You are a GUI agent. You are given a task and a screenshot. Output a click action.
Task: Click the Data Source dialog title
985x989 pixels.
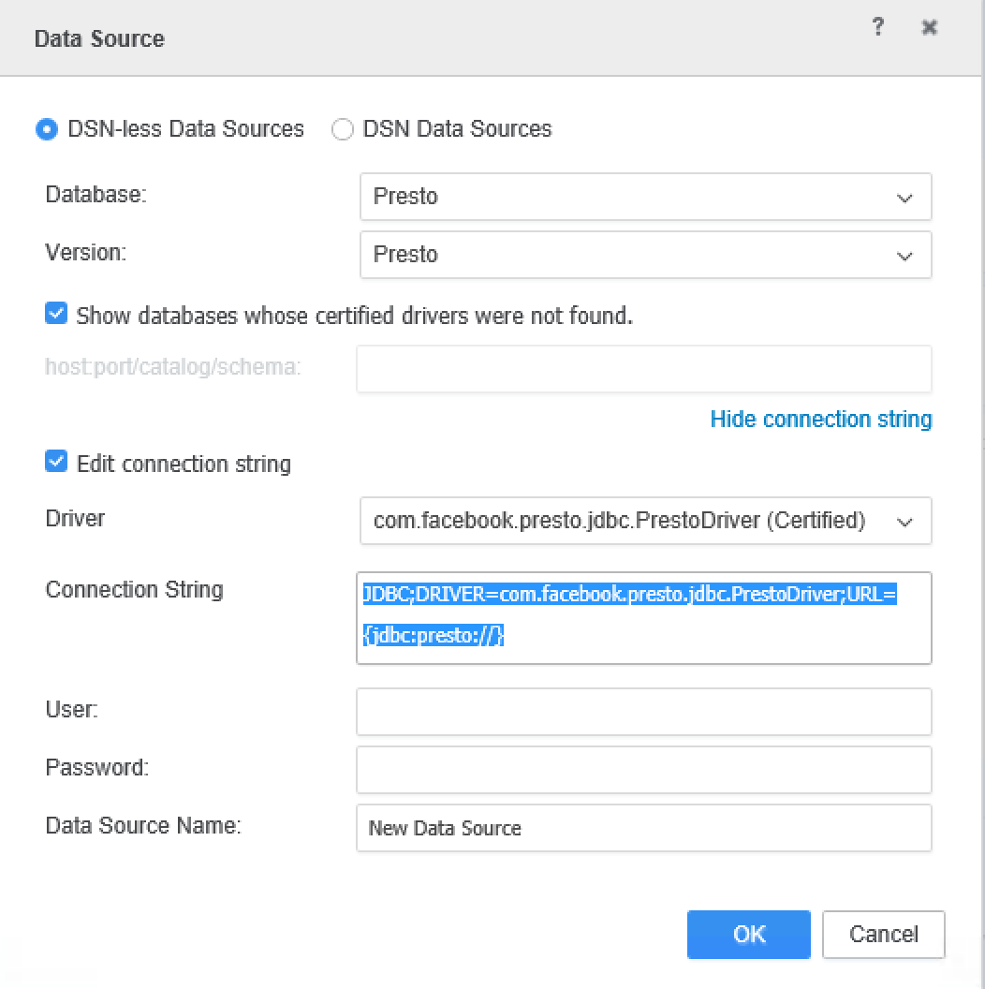pyautogui.click(x=99, y=38)
